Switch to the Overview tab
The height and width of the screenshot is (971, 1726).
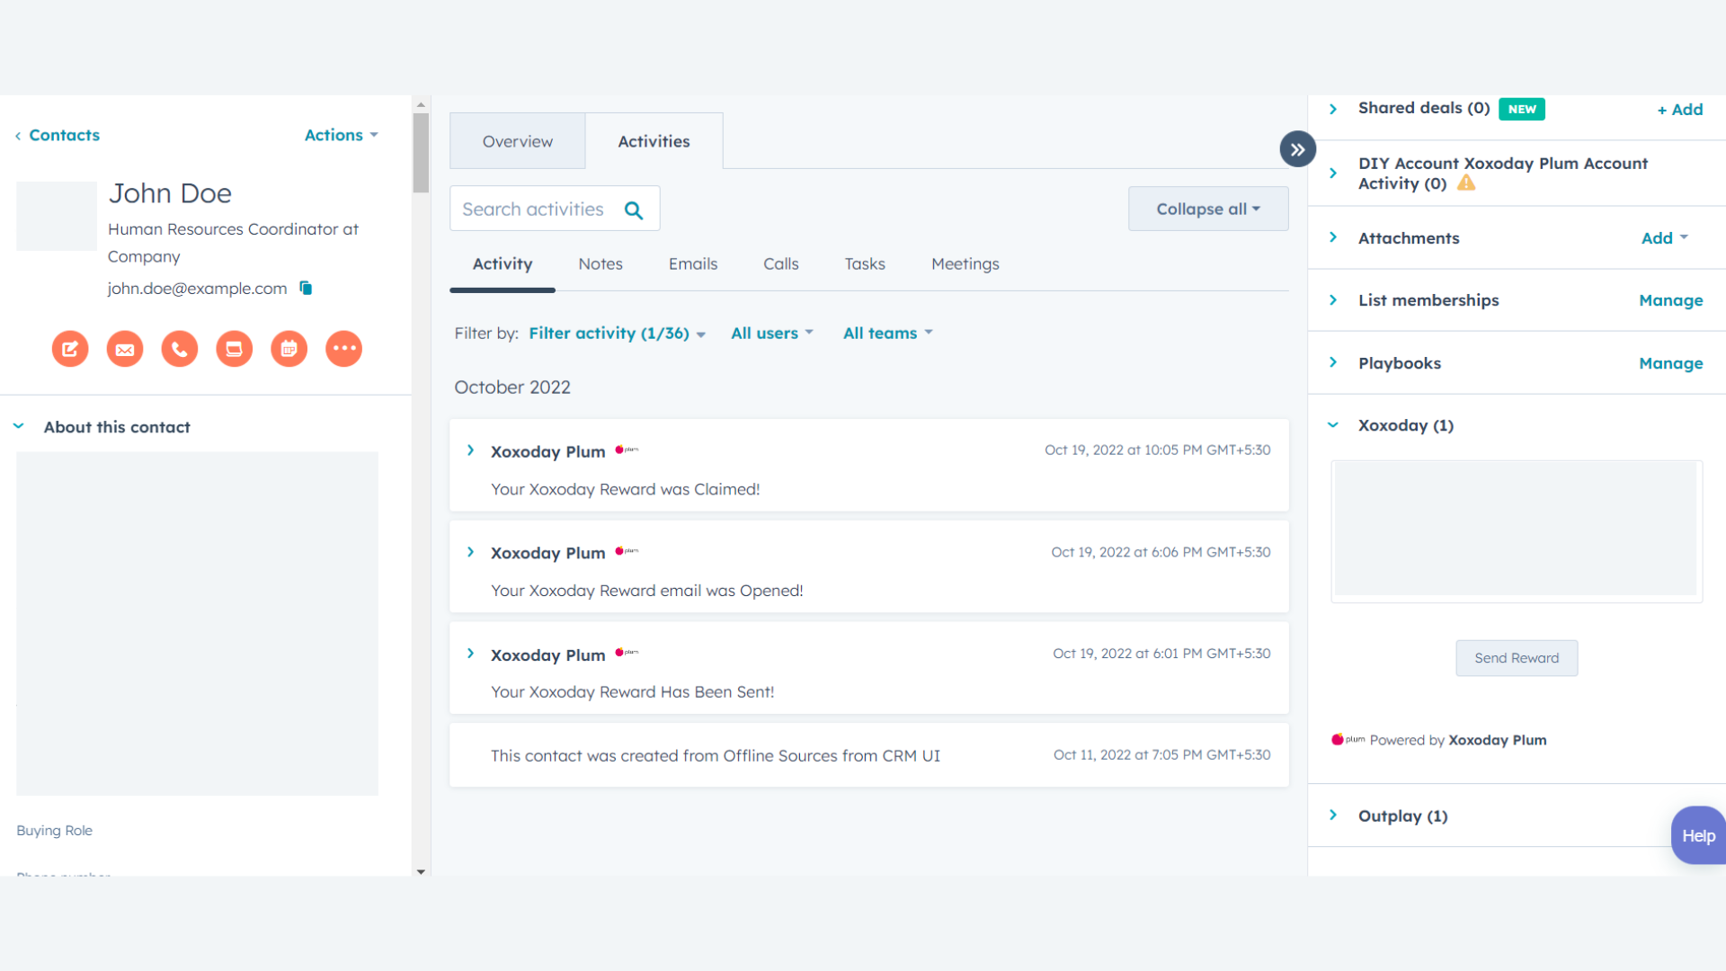coord(517,141)
